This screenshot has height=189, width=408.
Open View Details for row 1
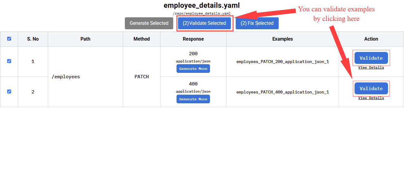[x=371, y=67]
